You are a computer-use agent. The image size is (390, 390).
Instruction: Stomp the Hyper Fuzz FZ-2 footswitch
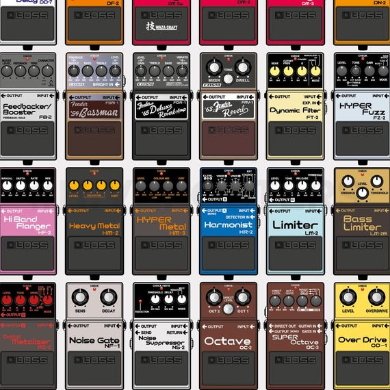point(363,138)
